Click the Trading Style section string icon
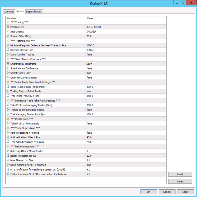 click(x=8, y=41)
